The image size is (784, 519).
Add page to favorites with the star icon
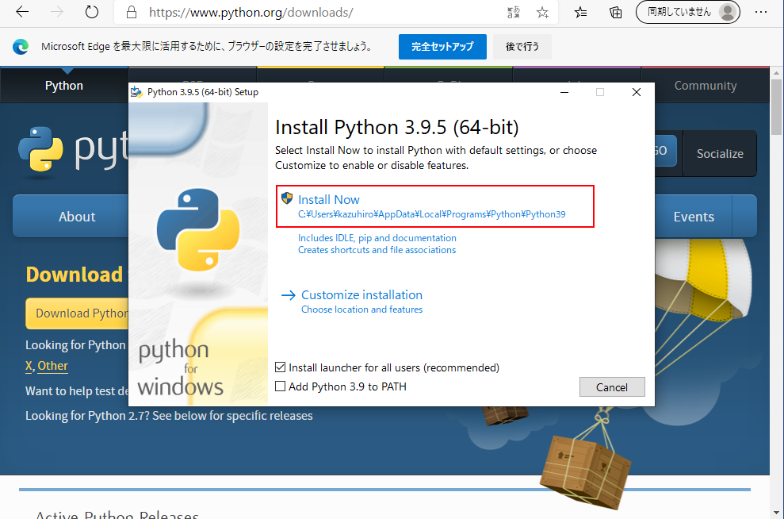(542, 13)
